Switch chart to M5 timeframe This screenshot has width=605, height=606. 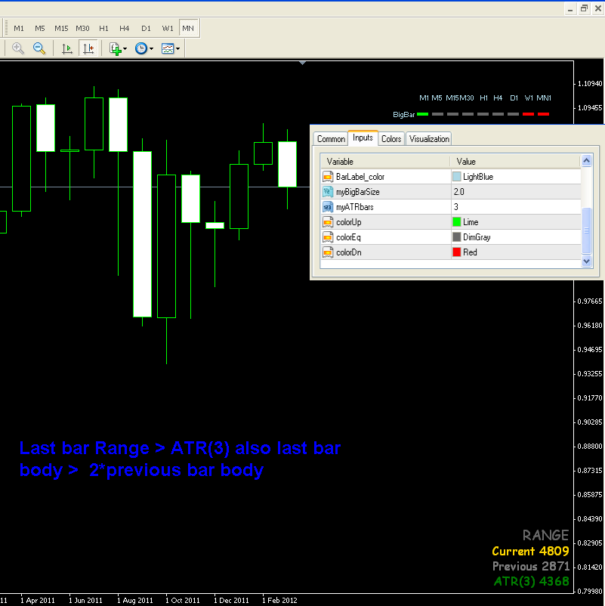[x=40, y=28]
